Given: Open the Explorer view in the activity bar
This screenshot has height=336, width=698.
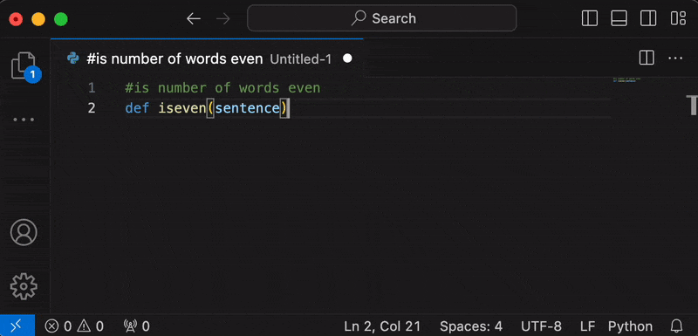Looking at the screenshot, I should click(24, 65).
